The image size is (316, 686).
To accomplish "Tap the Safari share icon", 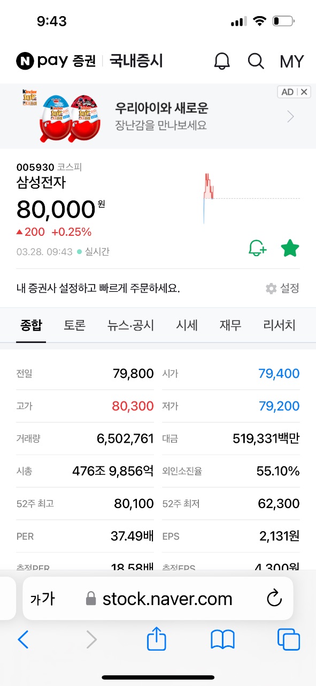I will tap(157, 639).
